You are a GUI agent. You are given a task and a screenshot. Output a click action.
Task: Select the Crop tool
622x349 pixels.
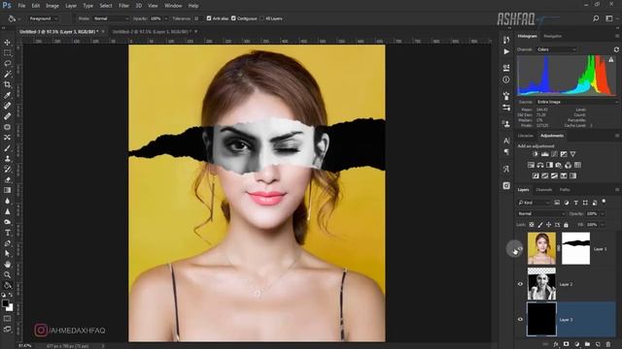pyautogui.click(x=7, y=84)
